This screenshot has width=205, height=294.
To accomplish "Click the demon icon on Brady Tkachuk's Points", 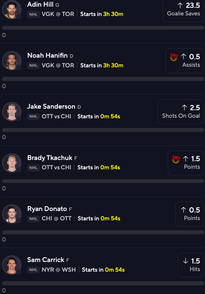I will click(x=176, y=159).
